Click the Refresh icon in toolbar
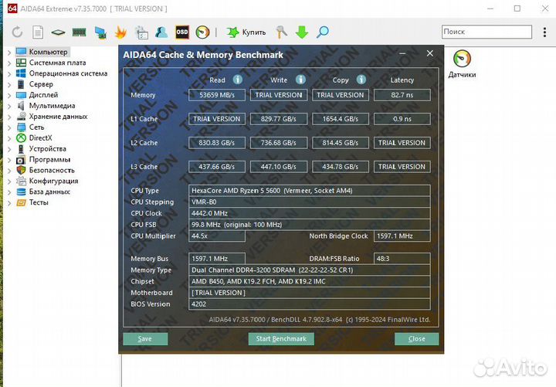 (17, 32)
